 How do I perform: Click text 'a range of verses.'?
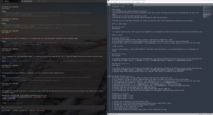pos(117,46)
